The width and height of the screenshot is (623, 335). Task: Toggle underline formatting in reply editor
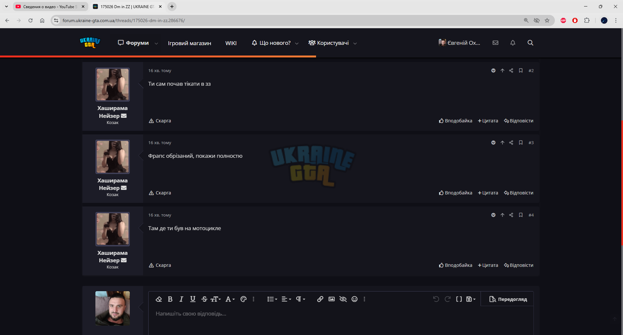(193, 299)
